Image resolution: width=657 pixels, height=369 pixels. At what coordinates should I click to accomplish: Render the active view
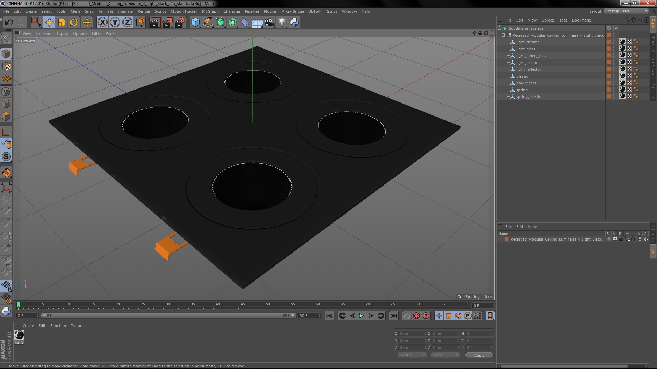click(x=154, y=23)
